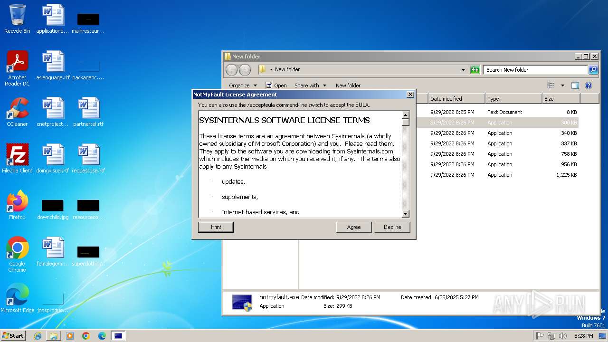The image size is (608, 342).
Task: Click notmyfault.exe icon in details pane
Action: [x=242, y=303]
